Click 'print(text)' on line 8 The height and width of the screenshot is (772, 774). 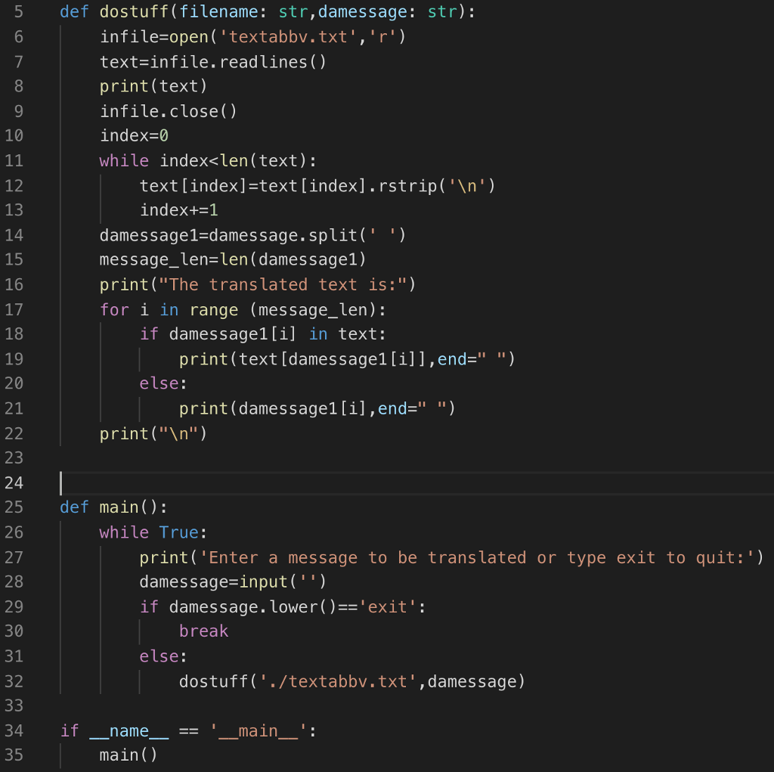tap(153, 86)
